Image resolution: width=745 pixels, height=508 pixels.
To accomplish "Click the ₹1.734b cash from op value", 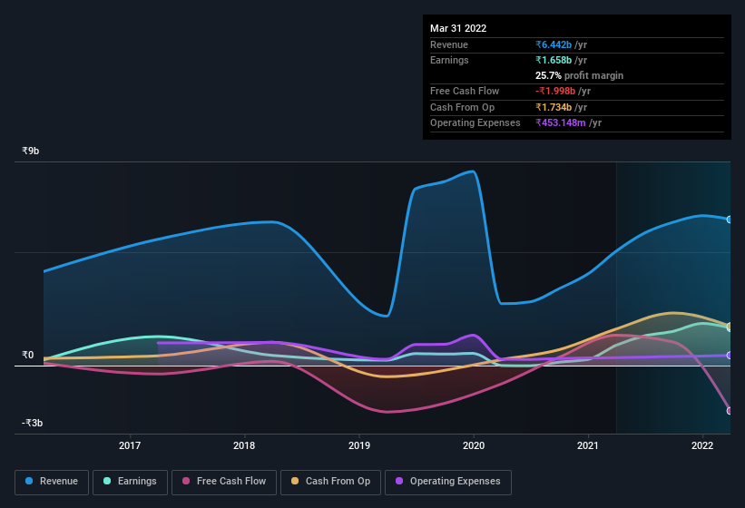I will (x=554, y=107).
